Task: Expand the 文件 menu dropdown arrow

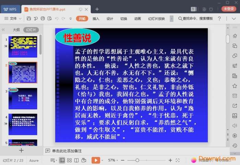Action: [20, 18]
